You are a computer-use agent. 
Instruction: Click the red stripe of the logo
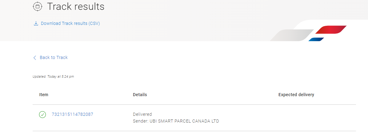pyautogui.click(x=330, y=29)
